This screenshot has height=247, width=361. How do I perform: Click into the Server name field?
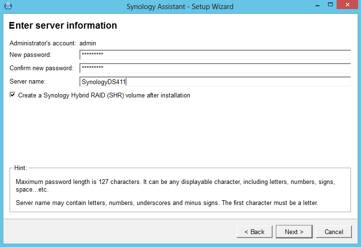click(x=215, y=82)
